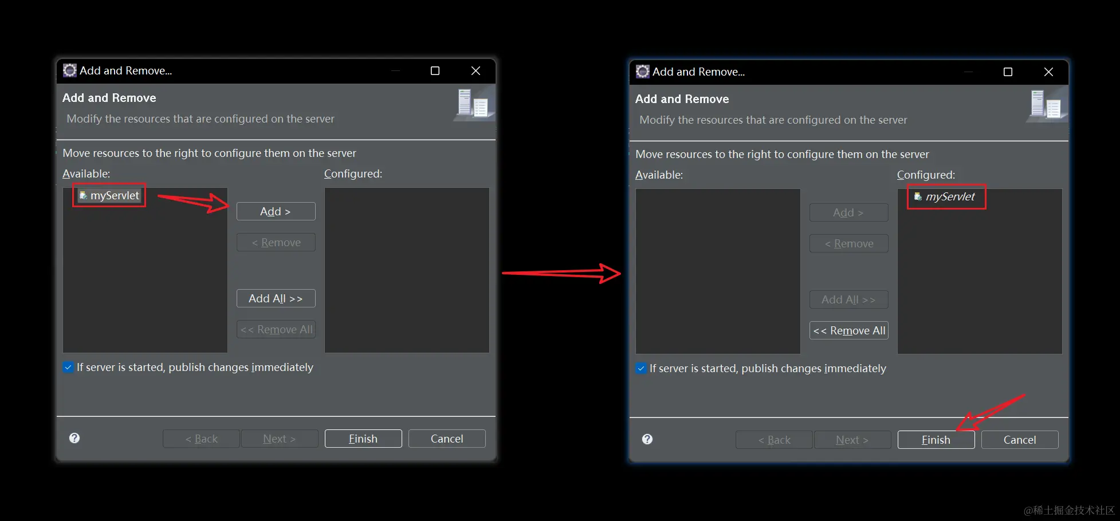Click "Move resources to the right" text in left dialog
1120x521 pixels.
point(209,153)
